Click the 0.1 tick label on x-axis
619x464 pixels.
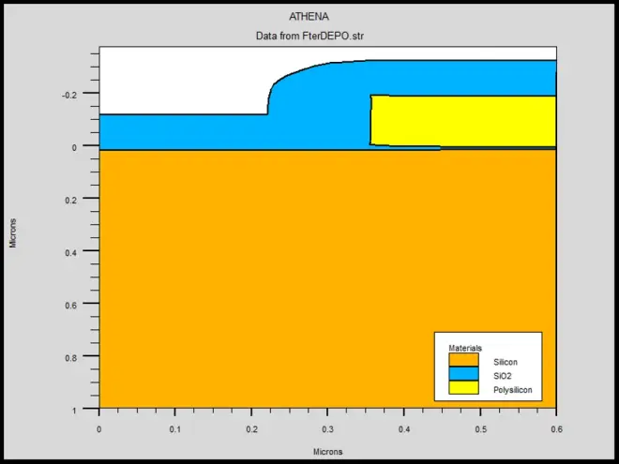pos(175,428)
